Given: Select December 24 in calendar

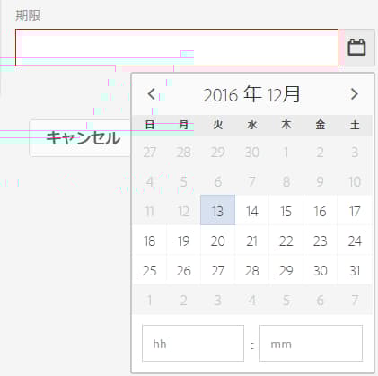Looking at the screenshot, I should [355, 240].
